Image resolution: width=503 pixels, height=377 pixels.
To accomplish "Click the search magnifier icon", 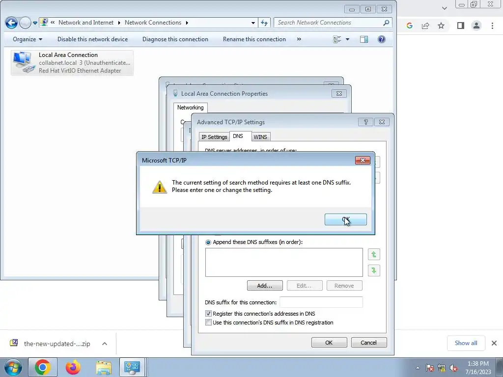I will pyautogui.click(x=386, y=23).
